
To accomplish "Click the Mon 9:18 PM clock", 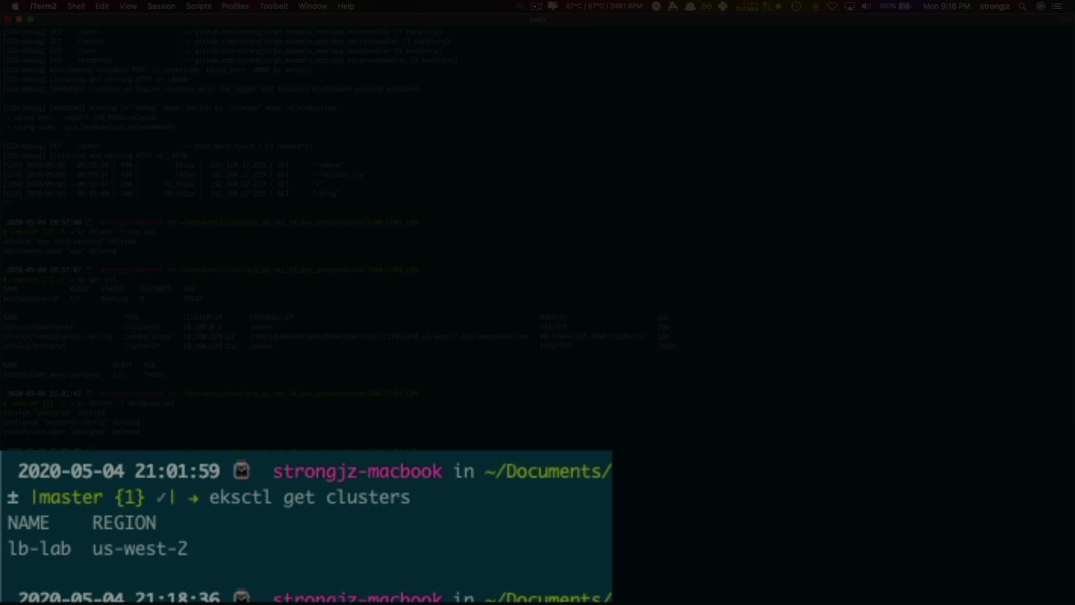I will pyautogui.click(x=946, y=6).
